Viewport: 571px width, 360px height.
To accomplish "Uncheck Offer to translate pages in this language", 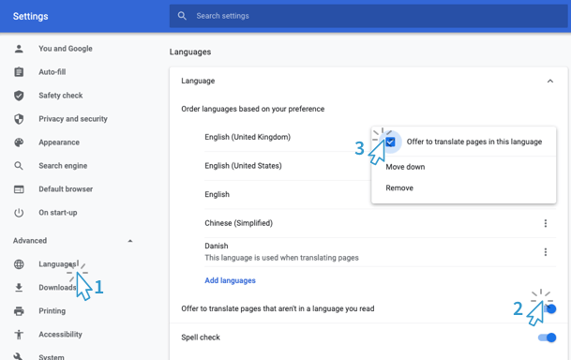I will point(390,142).
